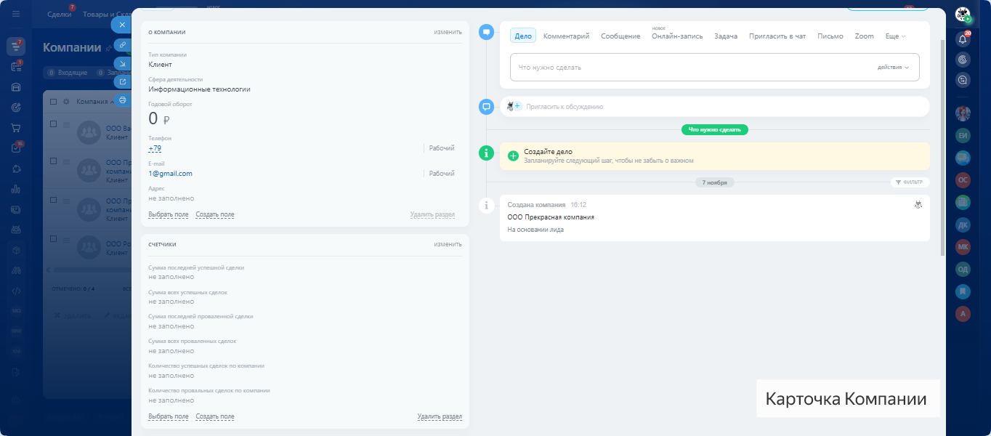This screenshot has height=436, width=991.
Task: Click Создать поле in О компании section
Action: pyautogui.click(x=215, y=214)
